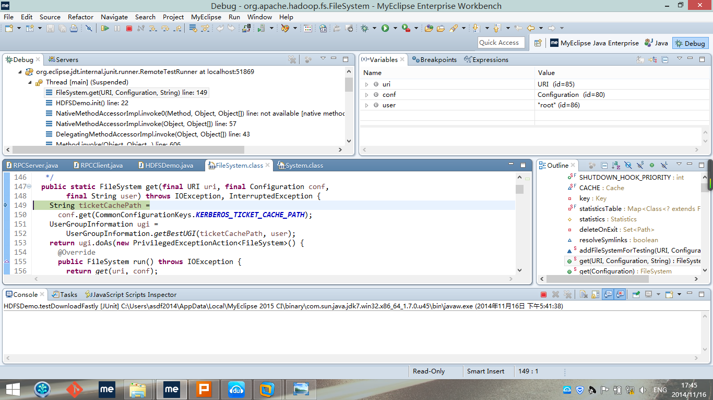Switch to the Debug perspective button
This screenshot has width=713, height=400.
coord(690,43)
